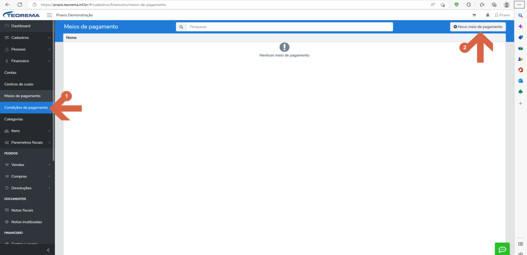Image resolution: width=527 pixels, height=255 pixels.
Task: Click the browser address bar URL
Action: pyautogui.click(x=103, y=5)
